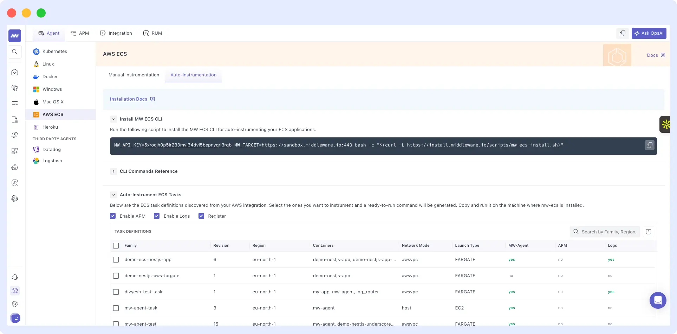Open the Docs link in header
Image resolution: width=677 pixels, height=334 pixels.
(656, 55)
